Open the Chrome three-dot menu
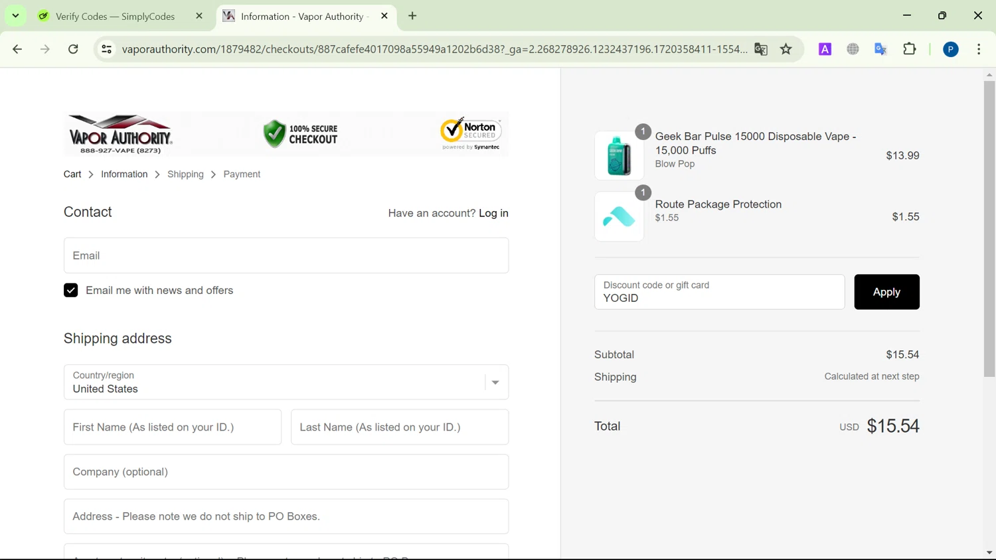Screen dimensions: 996x560 pyautogui.click(x=979, y=49)
